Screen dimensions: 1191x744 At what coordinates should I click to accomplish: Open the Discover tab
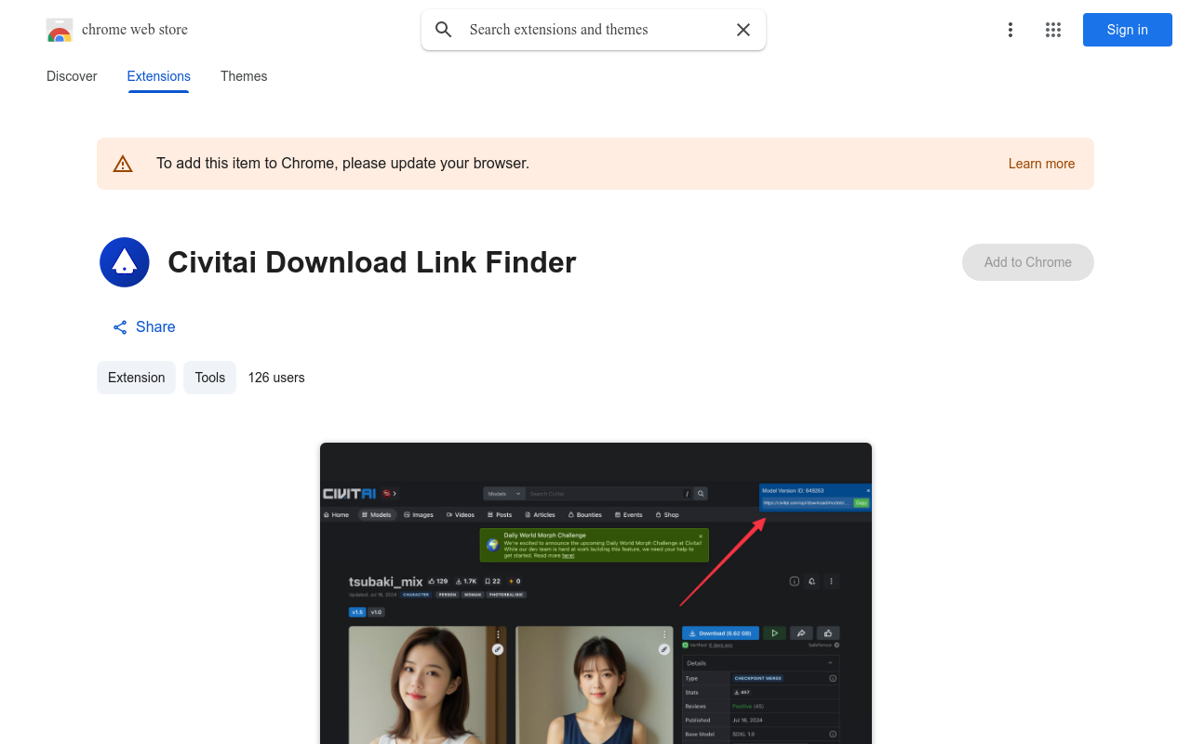[71, 76]
